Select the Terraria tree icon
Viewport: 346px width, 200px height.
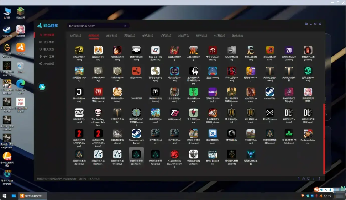tap(194, 92)
